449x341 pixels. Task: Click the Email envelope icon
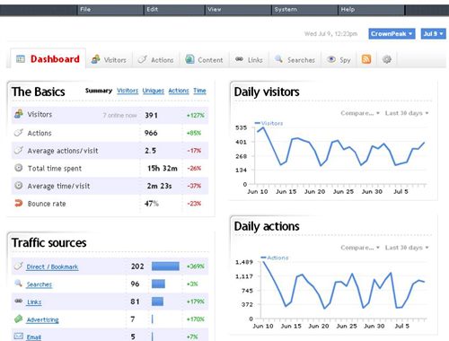point(19,336)
